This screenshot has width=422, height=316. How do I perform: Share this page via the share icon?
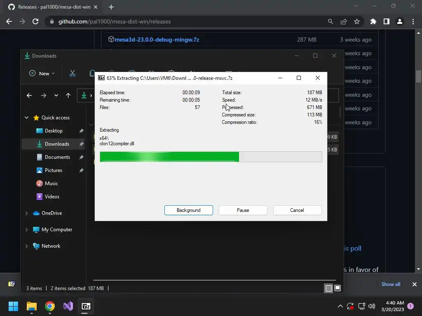pyautogui.click(x=344, y=21)
